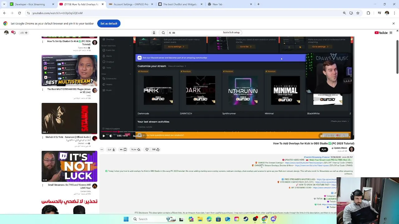
Task: Share the video
Action: coord(136,150)
